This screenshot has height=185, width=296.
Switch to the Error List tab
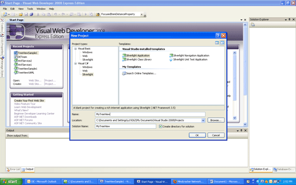[13, 169]
